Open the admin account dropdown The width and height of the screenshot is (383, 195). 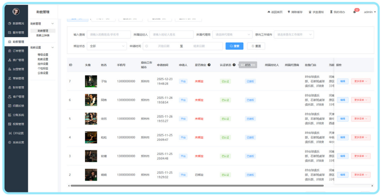(x=370, y=12)
